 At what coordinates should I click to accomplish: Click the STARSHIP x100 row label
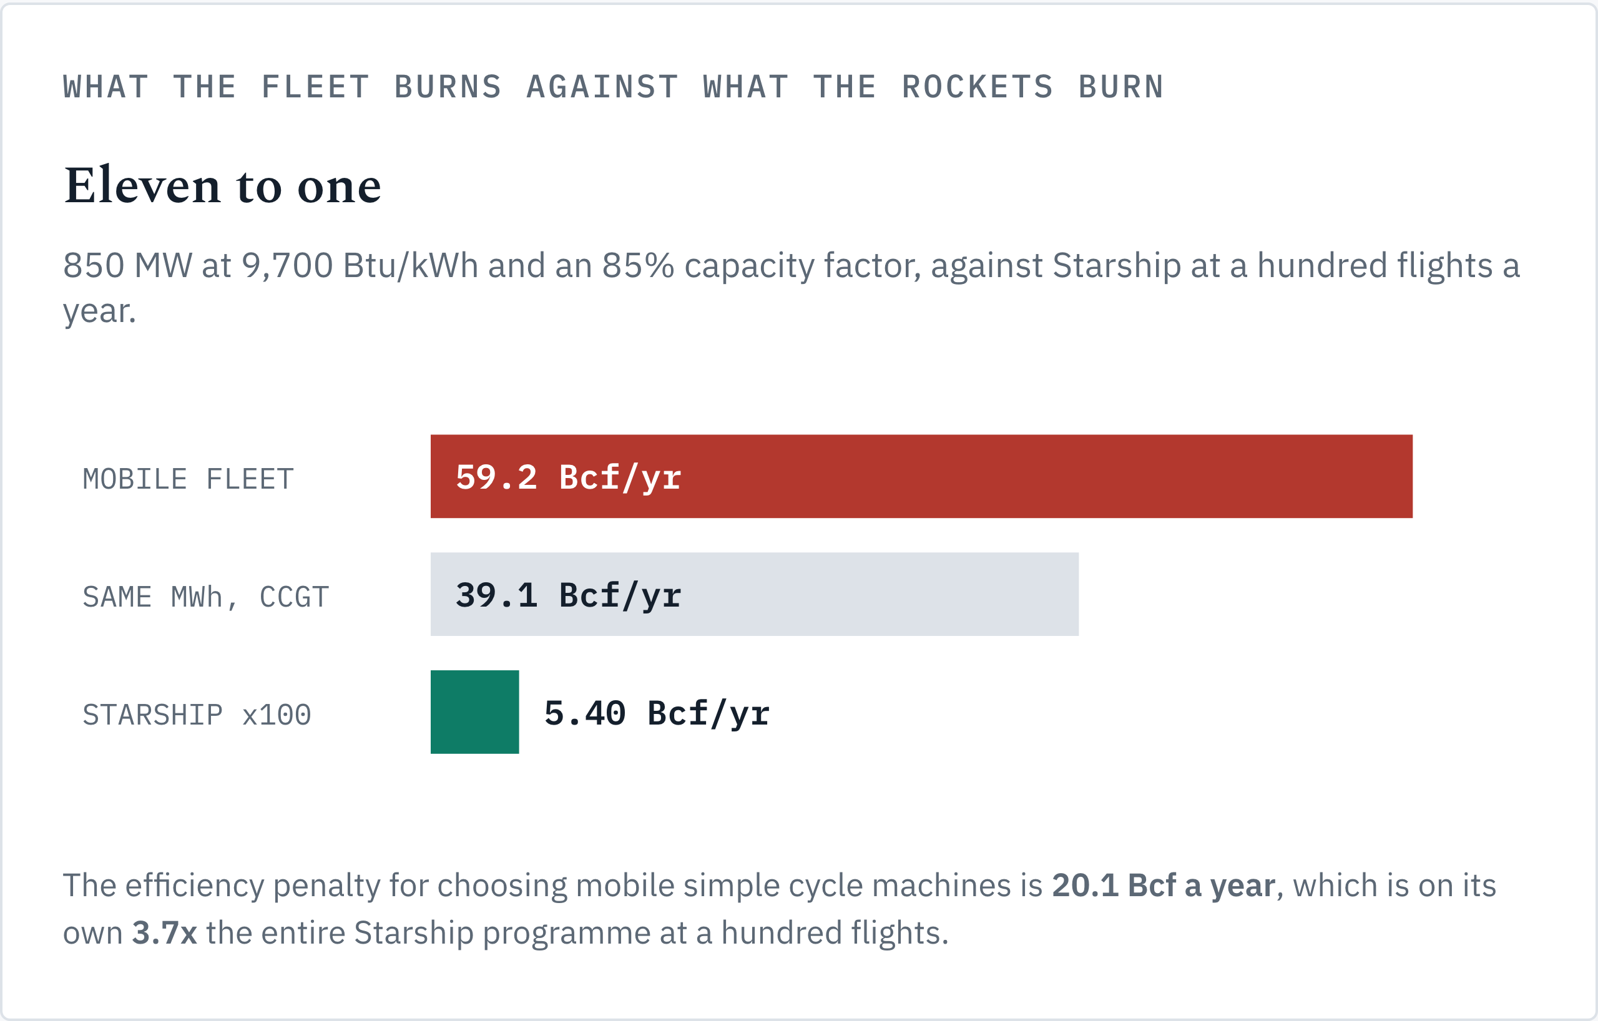click(x=197, y=715)
